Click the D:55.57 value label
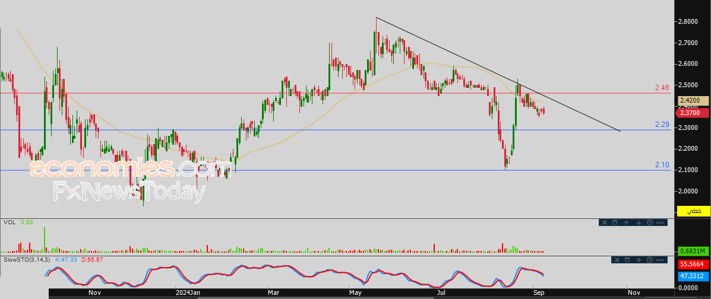The width and height of the screenshot is (711, 299). 92,260
